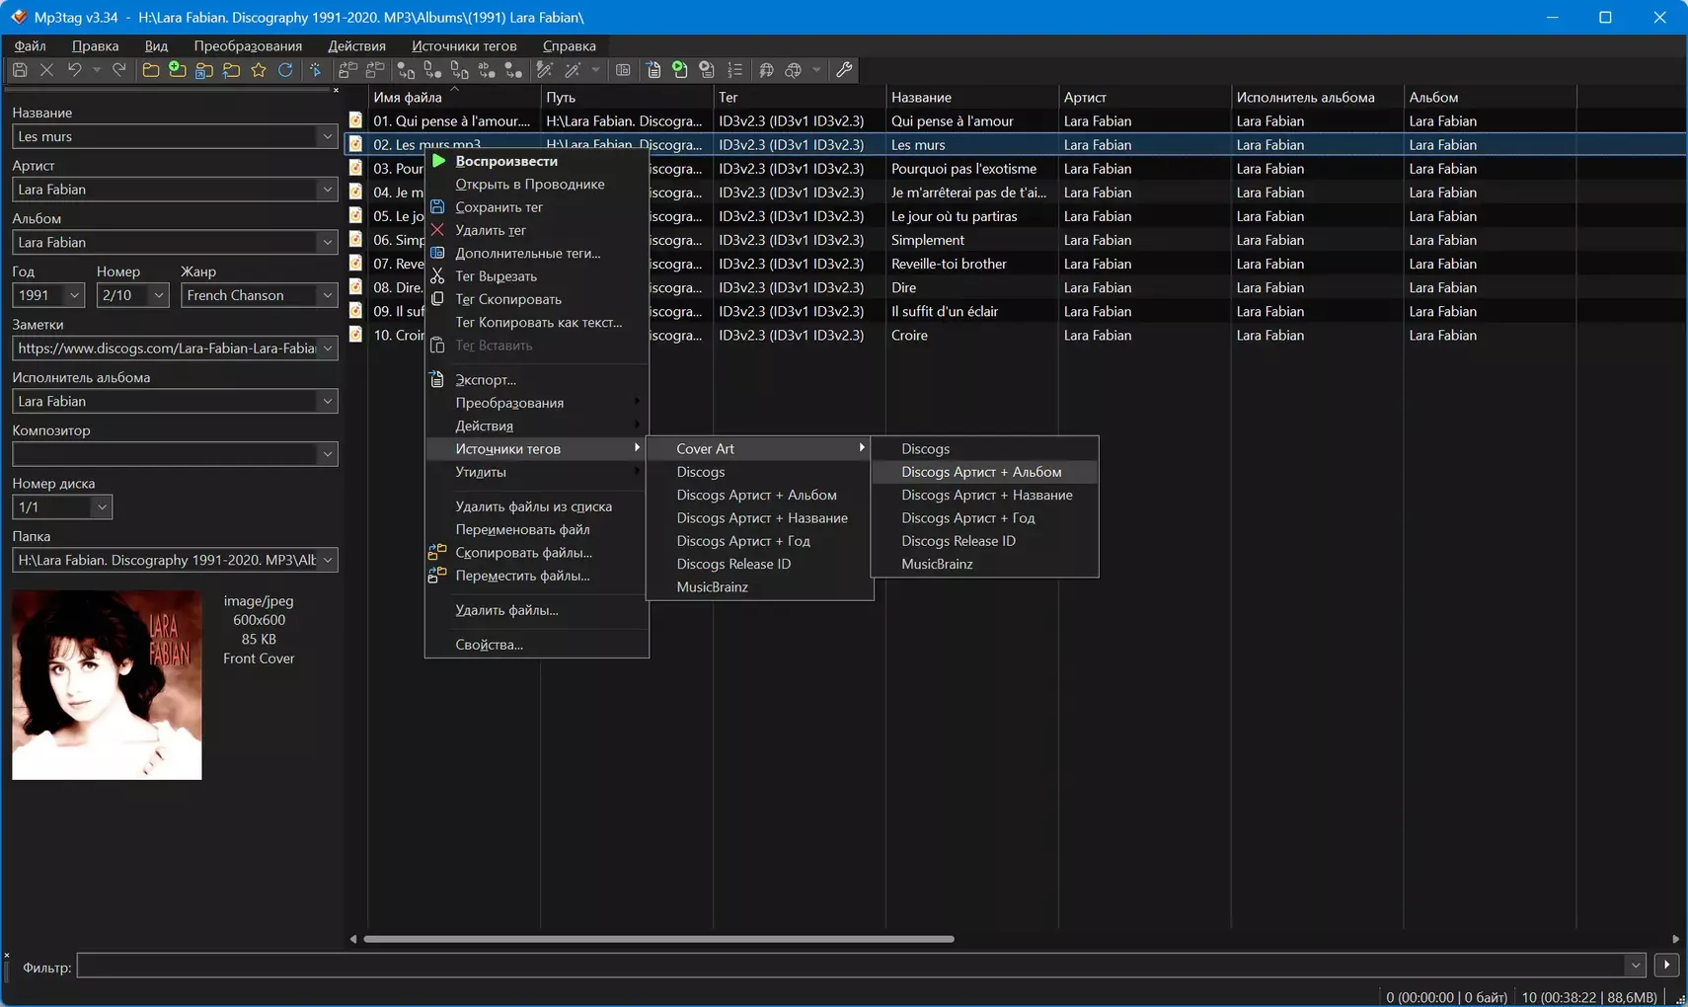Click the Save tag toolbar icon
Screen dimensions: 1688x1007
click(x=20, y=70)
